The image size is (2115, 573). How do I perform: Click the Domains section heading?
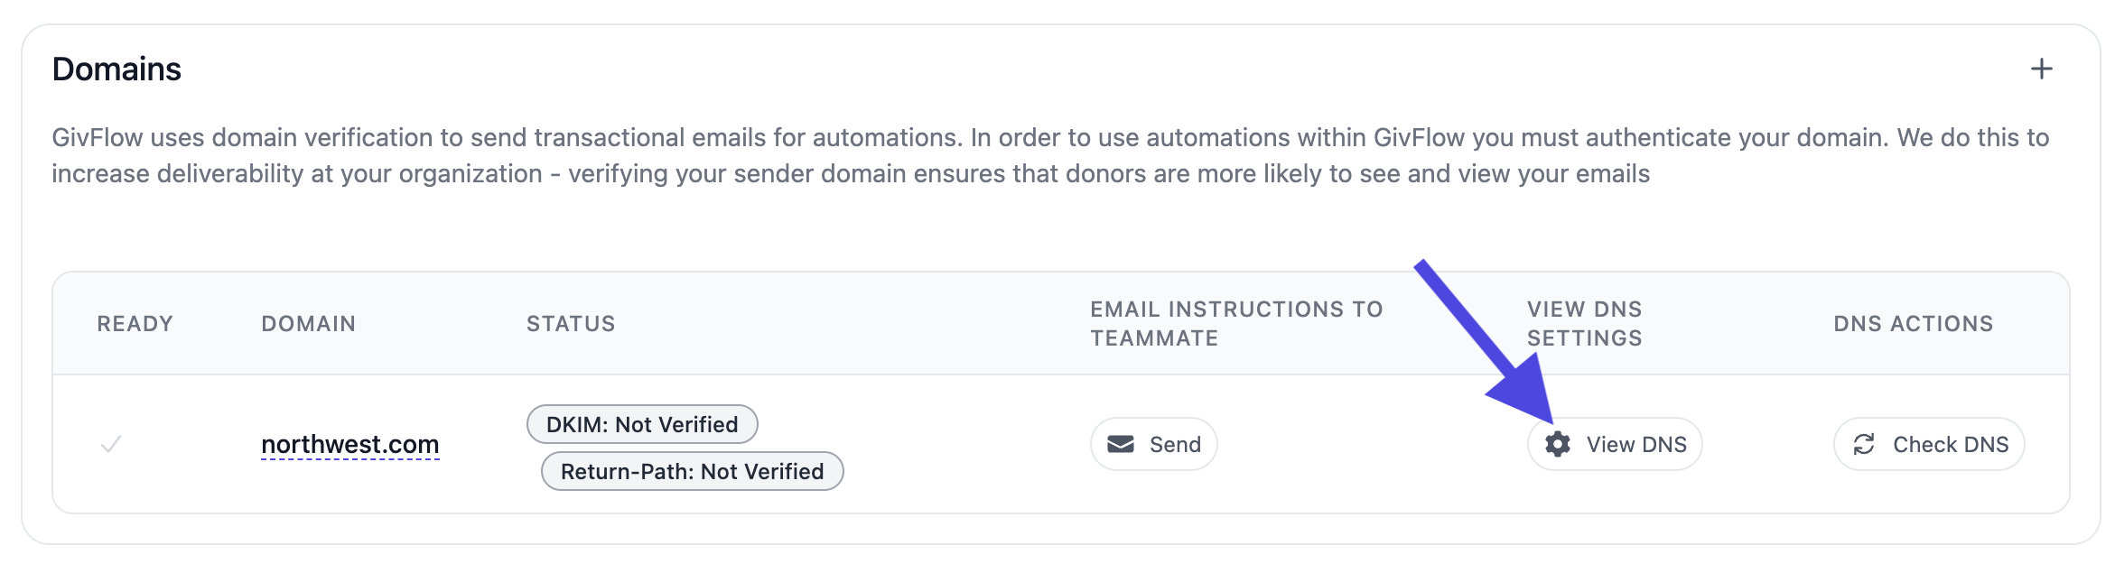[x=116, y=69]
